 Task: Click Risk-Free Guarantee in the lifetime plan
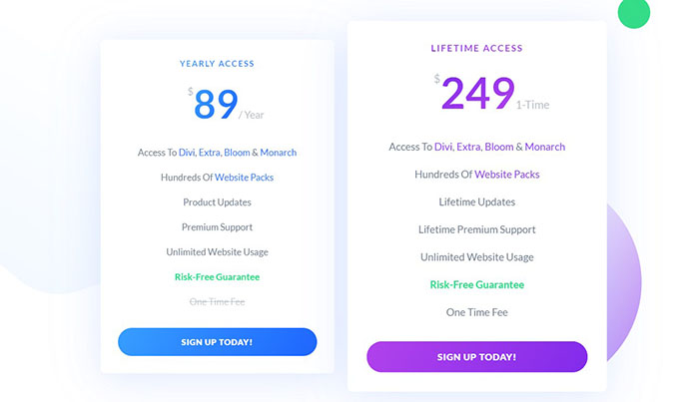pos(476,284)
